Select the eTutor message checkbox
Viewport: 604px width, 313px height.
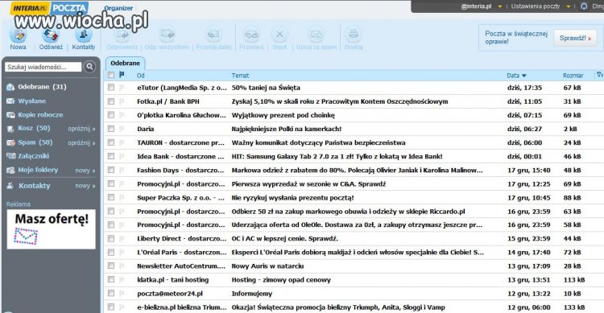click(x=111, y=88)
